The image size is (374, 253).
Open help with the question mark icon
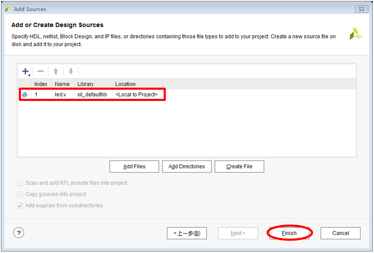click(x=19, y=233)
